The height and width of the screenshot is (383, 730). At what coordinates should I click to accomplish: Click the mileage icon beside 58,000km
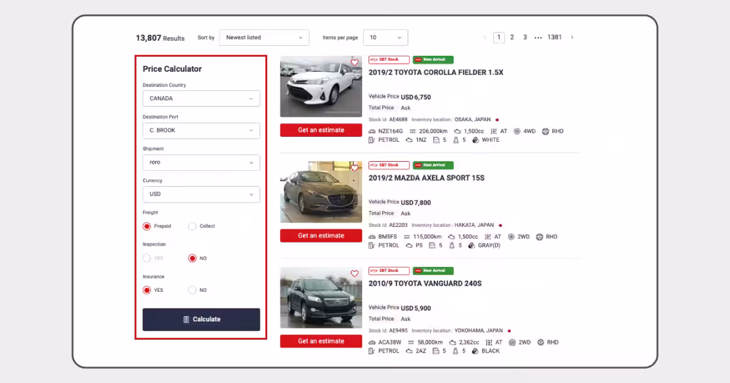click(x=411, y=342)
